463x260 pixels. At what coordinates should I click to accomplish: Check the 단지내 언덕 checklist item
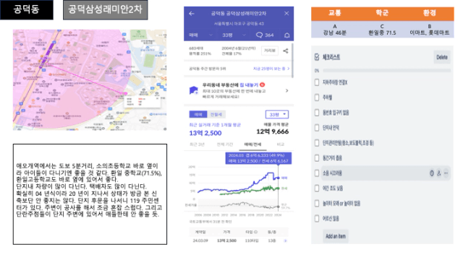coord(317,128)
